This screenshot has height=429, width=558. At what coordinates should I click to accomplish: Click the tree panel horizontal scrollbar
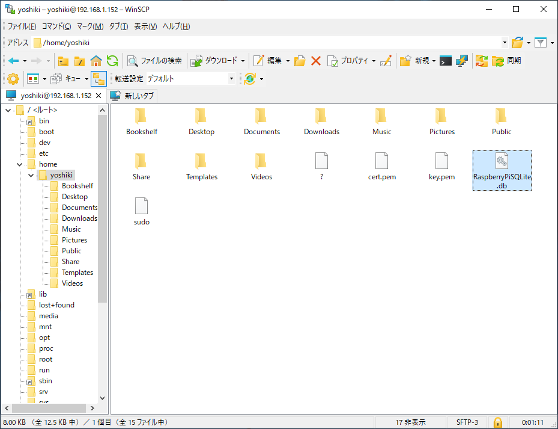pyautogui.click(x=49, y=409)
